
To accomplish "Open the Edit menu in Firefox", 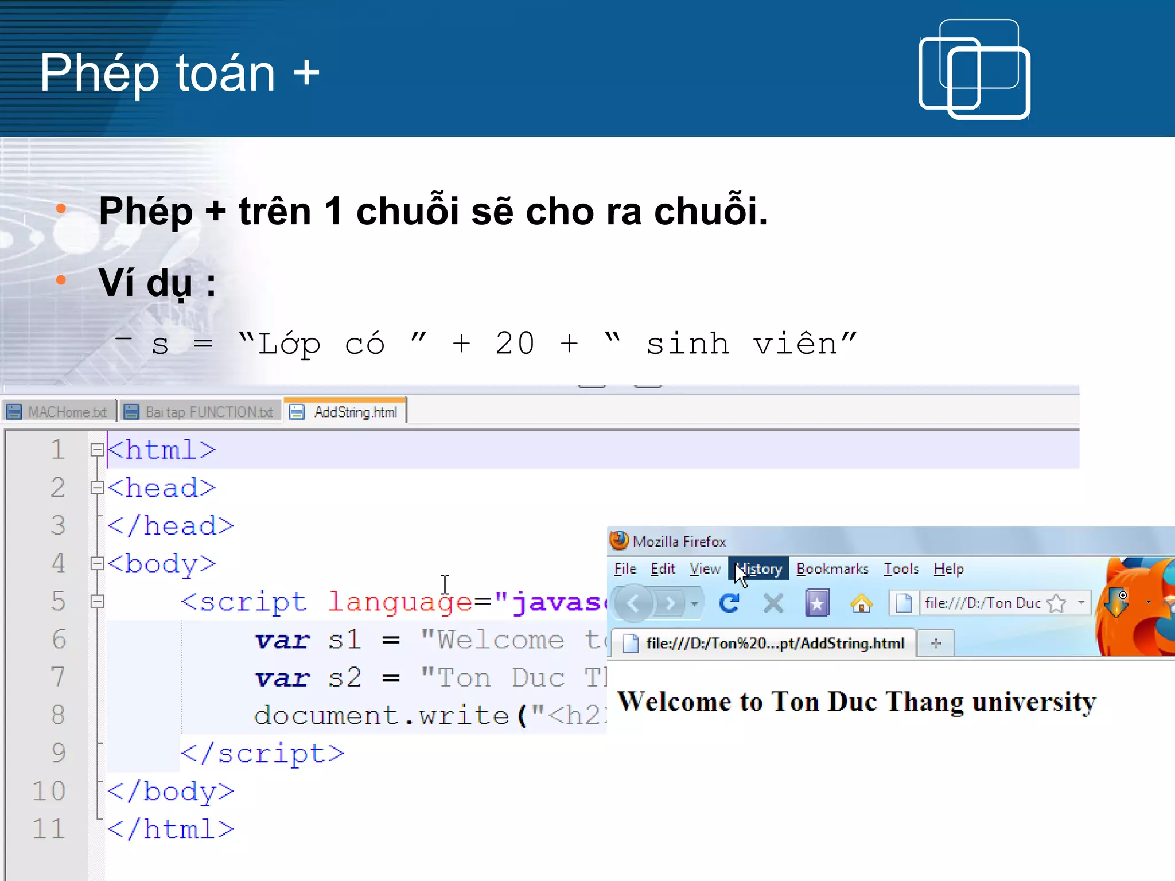I will point(663,569).
